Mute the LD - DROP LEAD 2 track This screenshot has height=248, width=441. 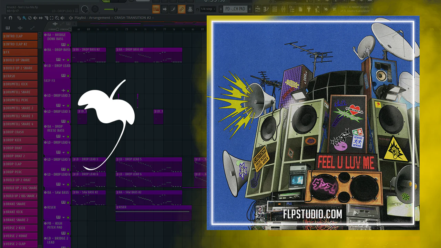point(68,106)
